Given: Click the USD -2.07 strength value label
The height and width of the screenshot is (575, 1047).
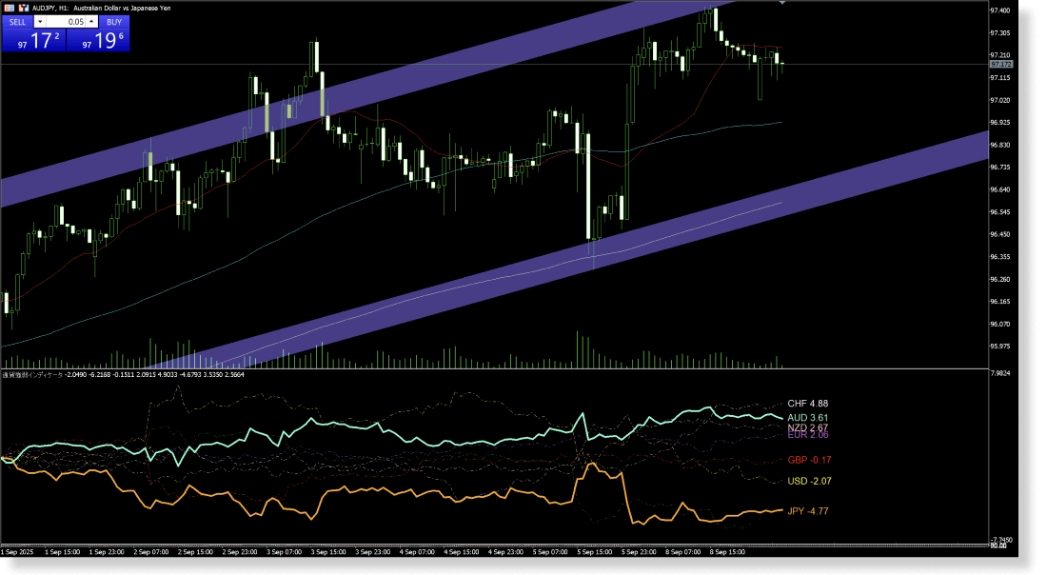Looking at the screenshot, I should (x=808, y=482).
